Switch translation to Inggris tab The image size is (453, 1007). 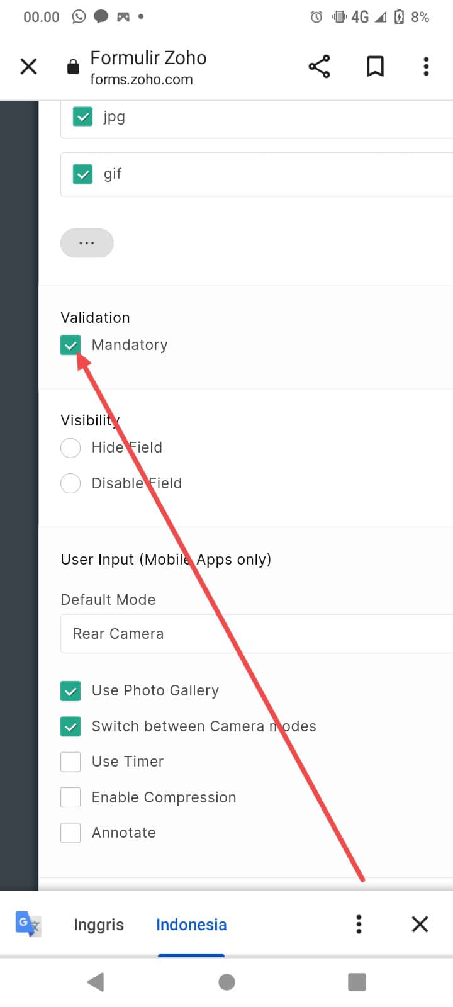(x=99, y=925)
